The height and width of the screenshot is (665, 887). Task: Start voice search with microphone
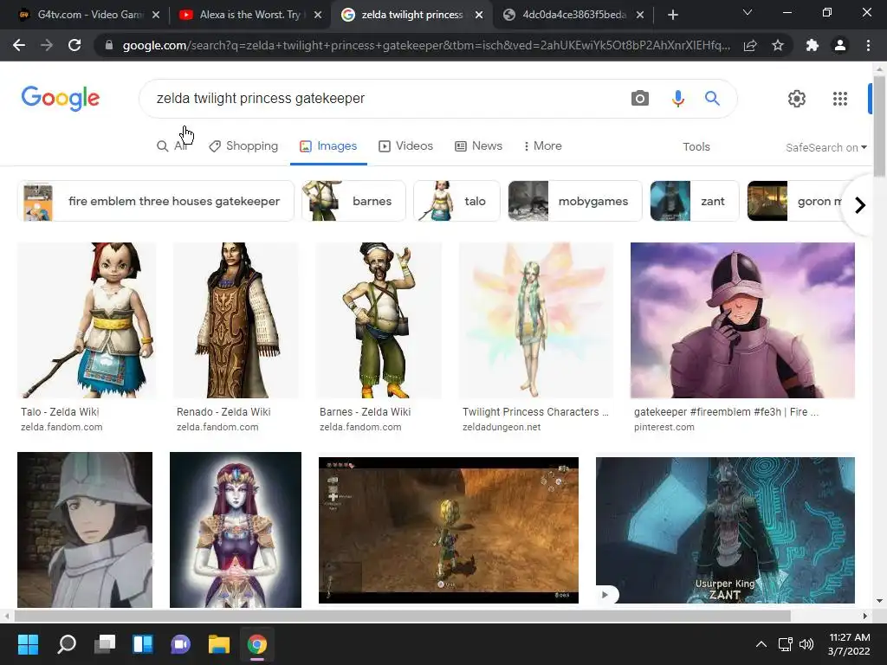pos(677,99)
